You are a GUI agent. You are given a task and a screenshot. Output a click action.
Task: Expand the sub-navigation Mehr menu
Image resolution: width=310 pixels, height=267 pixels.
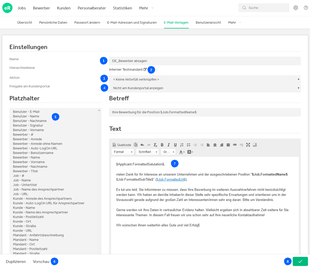click(x=235, y=22)
